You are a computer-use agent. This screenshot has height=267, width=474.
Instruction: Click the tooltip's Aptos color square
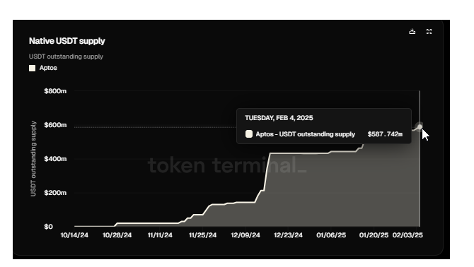coord(249,134)
